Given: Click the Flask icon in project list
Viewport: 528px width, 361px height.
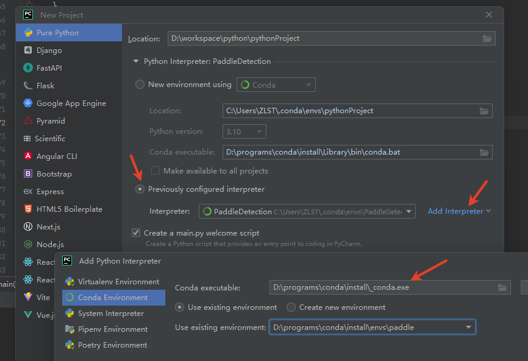Looking at the screenshot, I should [28, 85].
